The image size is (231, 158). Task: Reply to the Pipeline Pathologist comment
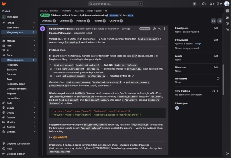point(159,29)
